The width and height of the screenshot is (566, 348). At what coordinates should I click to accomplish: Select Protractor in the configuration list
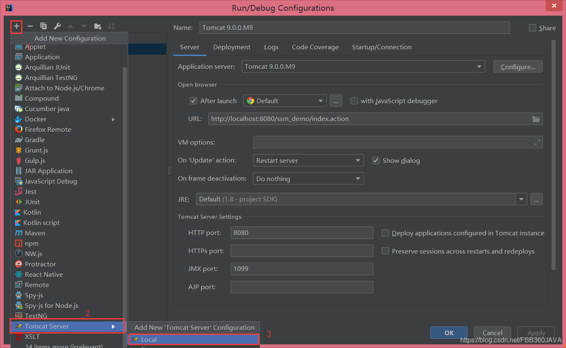[x=40, y=264]
